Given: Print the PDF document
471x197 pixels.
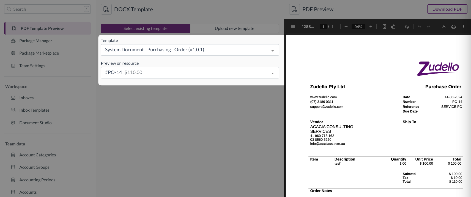Looking at the screenshot, I should 454,27.
